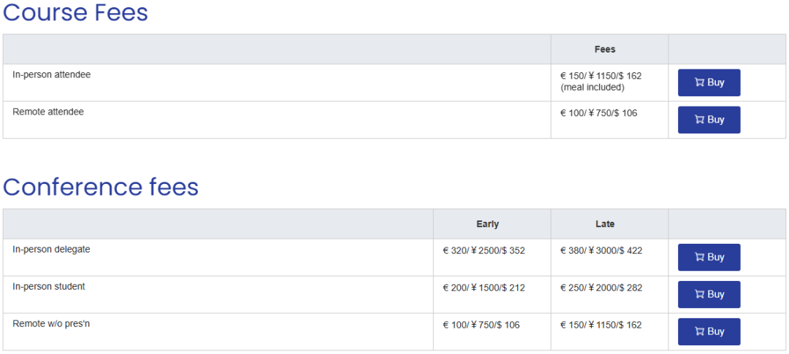Click the meal included fee cell
789x354 pixels.
[x=601, y=81]
